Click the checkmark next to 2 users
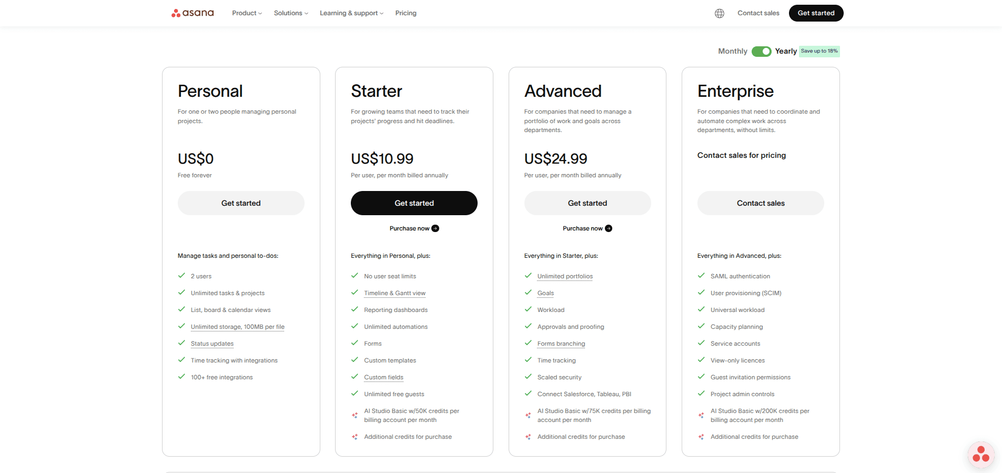 tap(181, 276)
